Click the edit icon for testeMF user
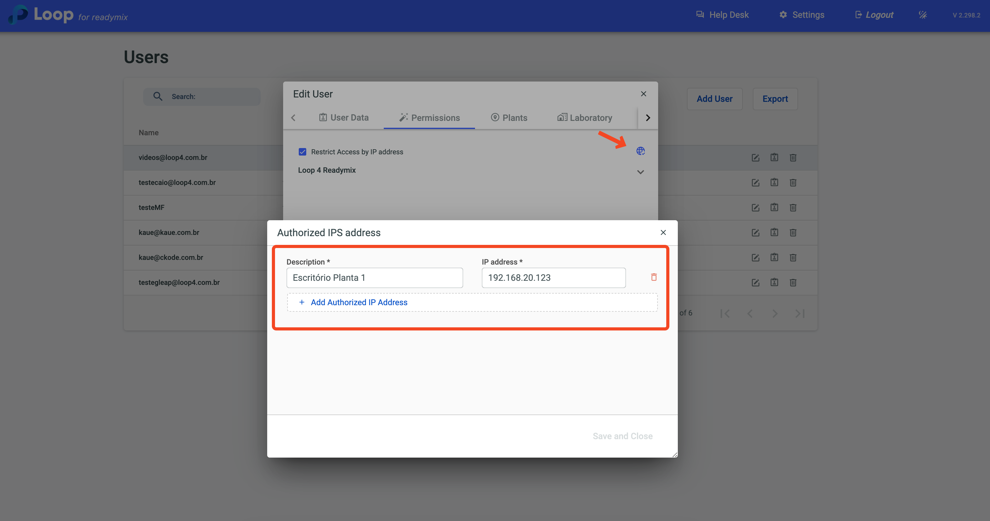 pos(756,207)
